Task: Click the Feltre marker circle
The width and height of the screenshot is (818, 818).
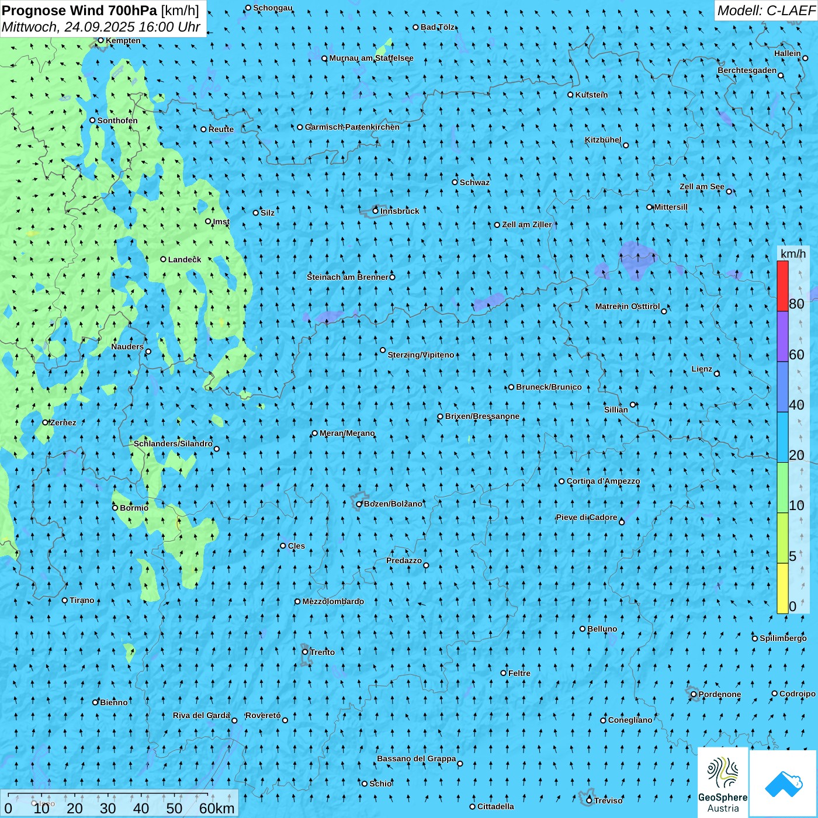Action: [x=504, y=673]
